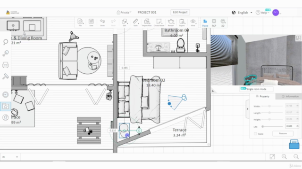302x169 pixels.
Task: Click the 5.565 dimension label
Action: (125, 68)
